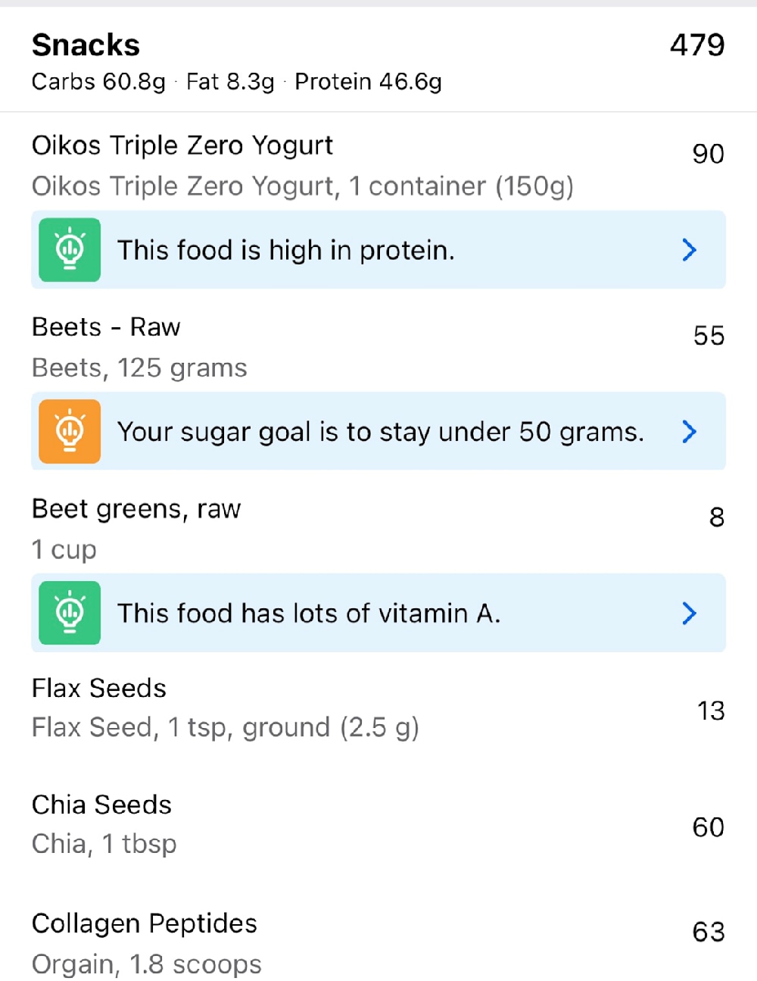Tap the 90 calorie value for yogurt
Viewport: 757px width, 981px height.
(708, 154)
